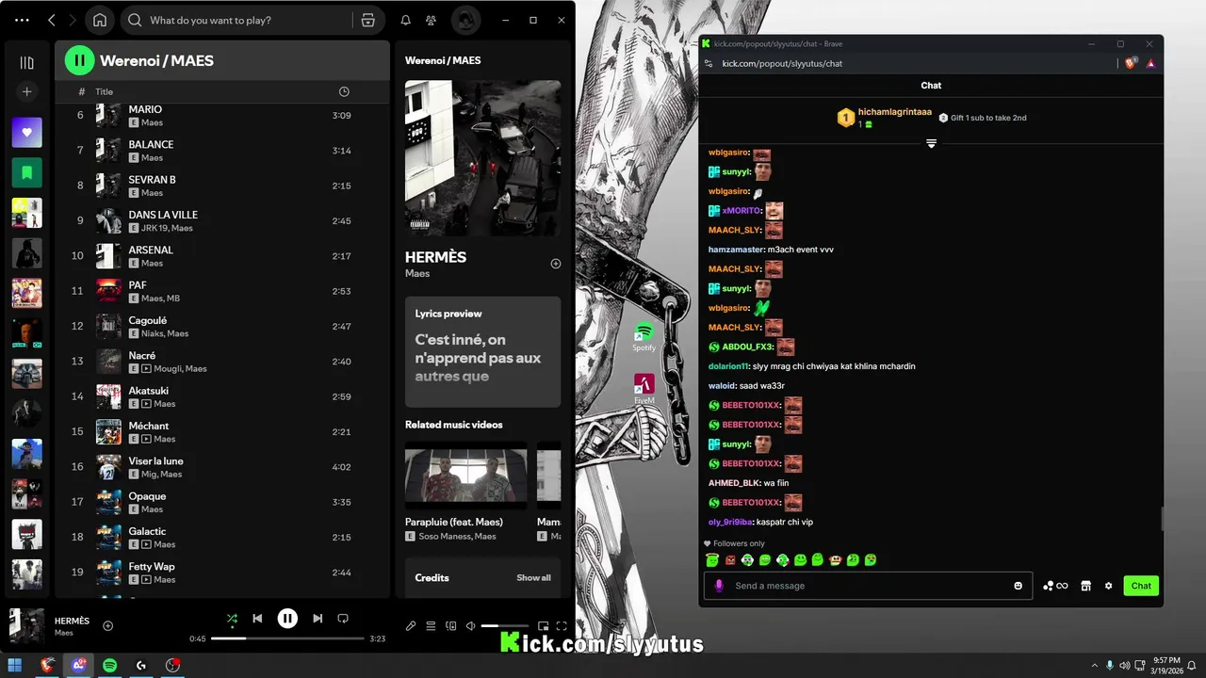This screenshot has width=1206, height=678.
Task: Collapse the gift leaderboard arrow in Kick chat
Action: coord(931,143)
